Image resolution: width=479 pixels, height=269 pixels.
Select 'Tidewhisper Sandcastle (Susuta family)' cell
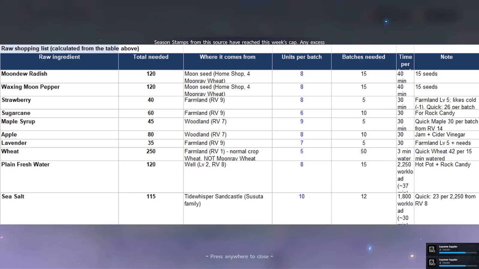(x=228, y=209)
